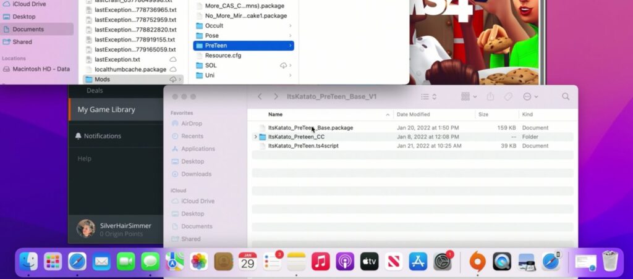Expand the Uni folder chevron
633x279 pixels.
291,75
